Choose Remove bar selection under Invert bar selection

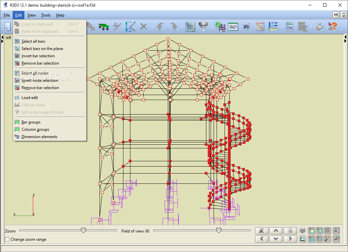tap(49, 63)
